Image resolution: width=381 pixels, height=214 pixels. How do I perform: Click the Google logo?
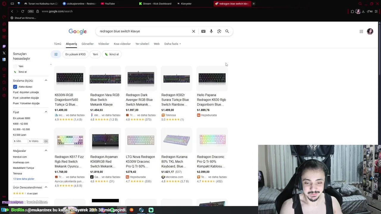[x=77, y=32]
